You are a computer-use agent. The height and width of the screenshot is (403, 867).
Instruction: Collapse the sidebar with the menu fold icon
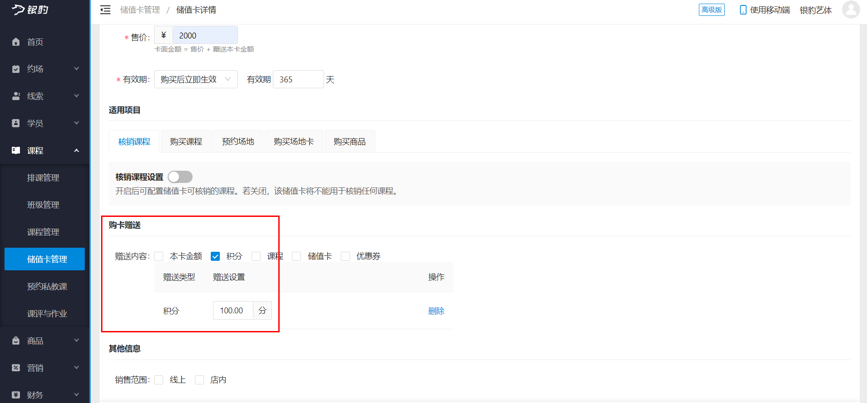pos(105,10)
